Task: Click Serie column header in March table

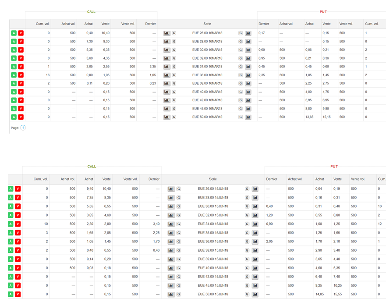Action: 207,24
